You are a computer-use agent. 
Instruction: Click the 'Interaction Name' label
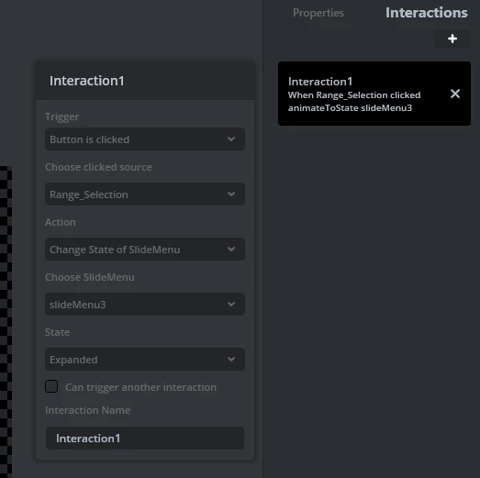[x=87, y=410]
